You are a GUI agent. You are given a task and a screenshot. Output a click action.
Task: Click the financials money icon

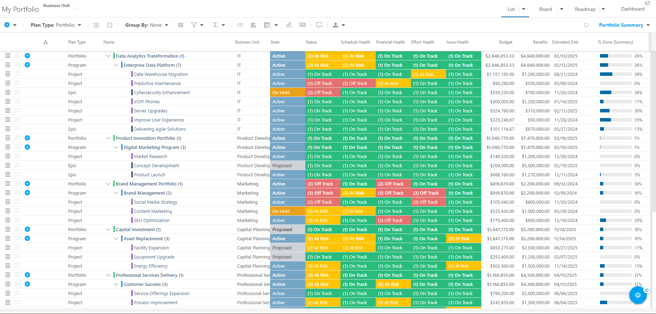pyautogui.click(x=302, y=25)
